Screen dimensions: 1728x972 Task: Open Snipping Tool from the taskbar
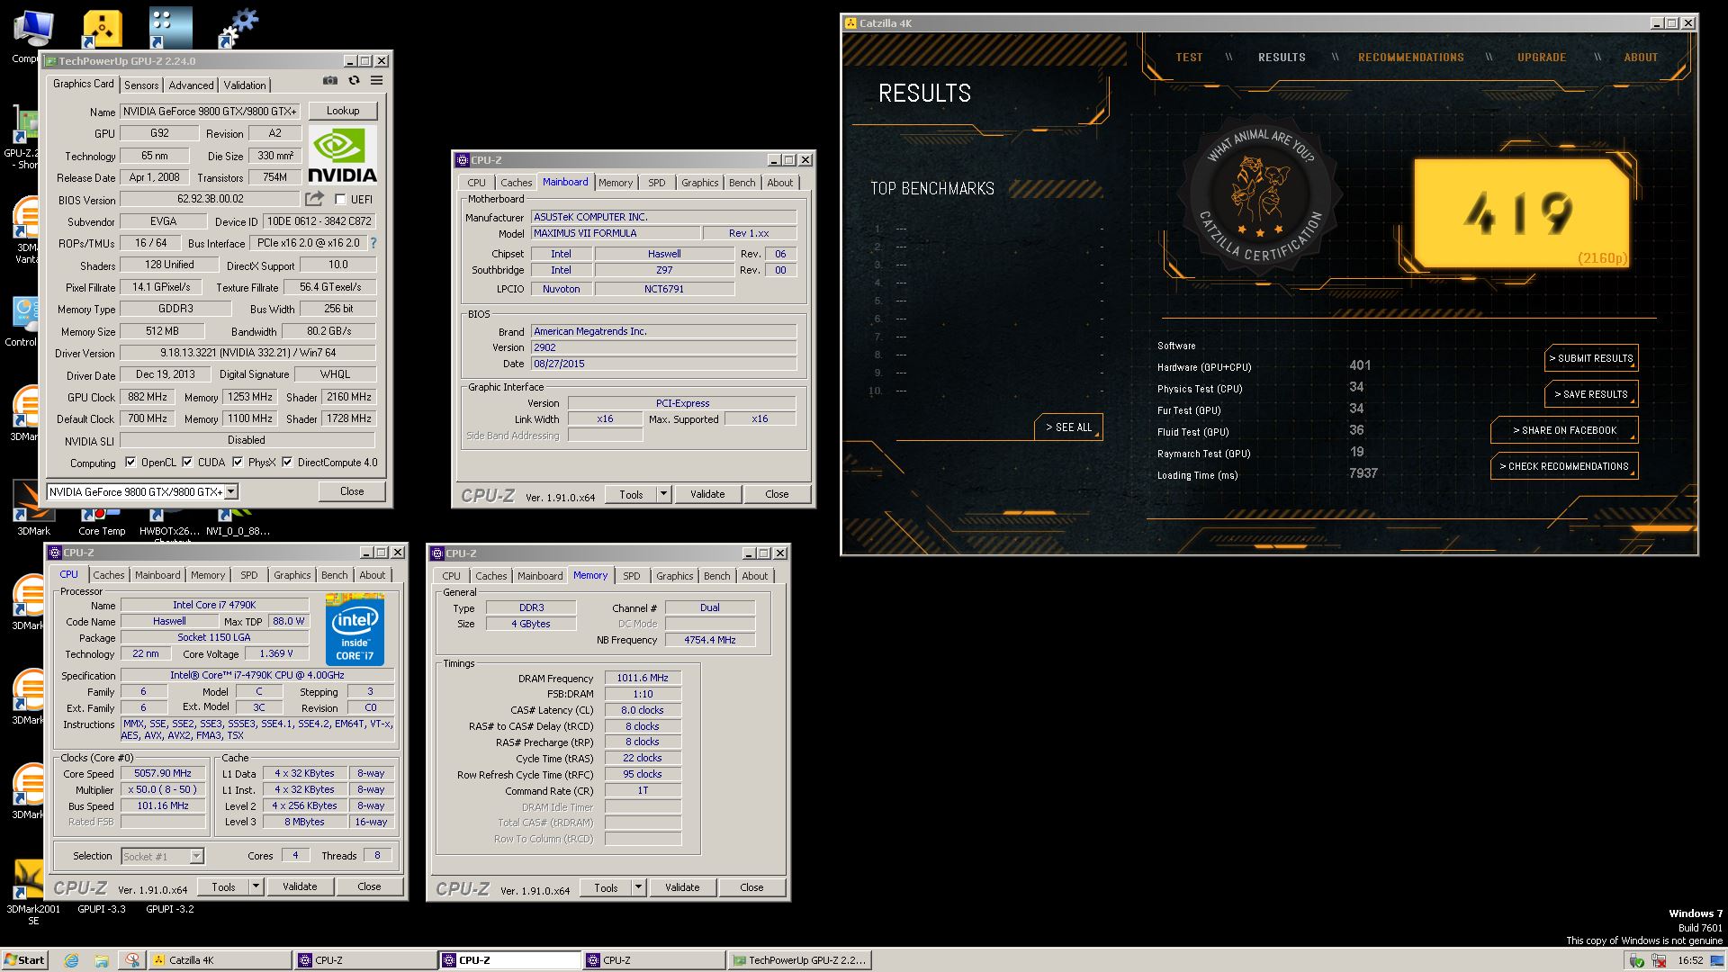[x=132, y=960]
